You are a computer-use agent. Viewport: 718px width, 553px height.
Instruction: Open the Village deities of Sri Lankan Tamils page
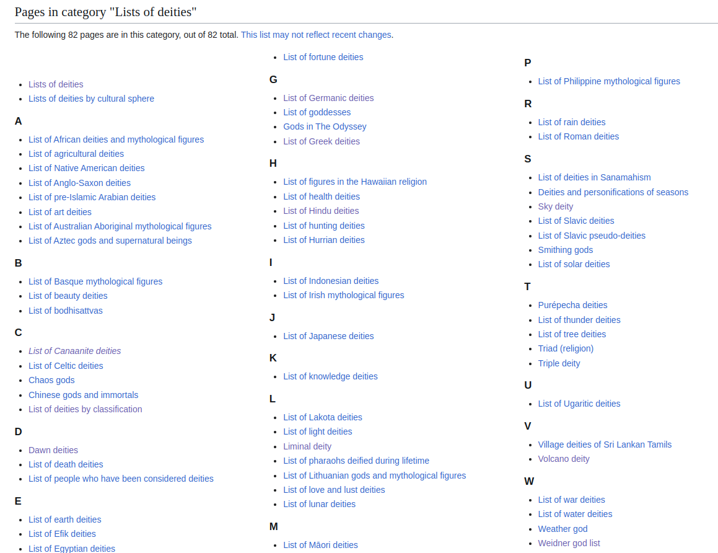605,444
